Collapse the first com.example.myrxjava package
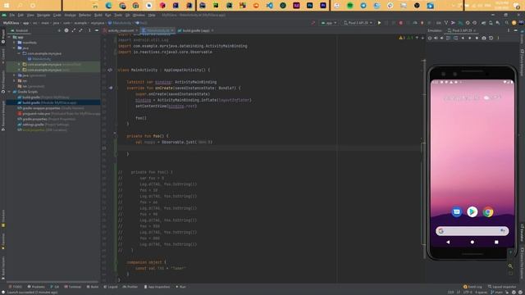 click(x=20, y=53)
